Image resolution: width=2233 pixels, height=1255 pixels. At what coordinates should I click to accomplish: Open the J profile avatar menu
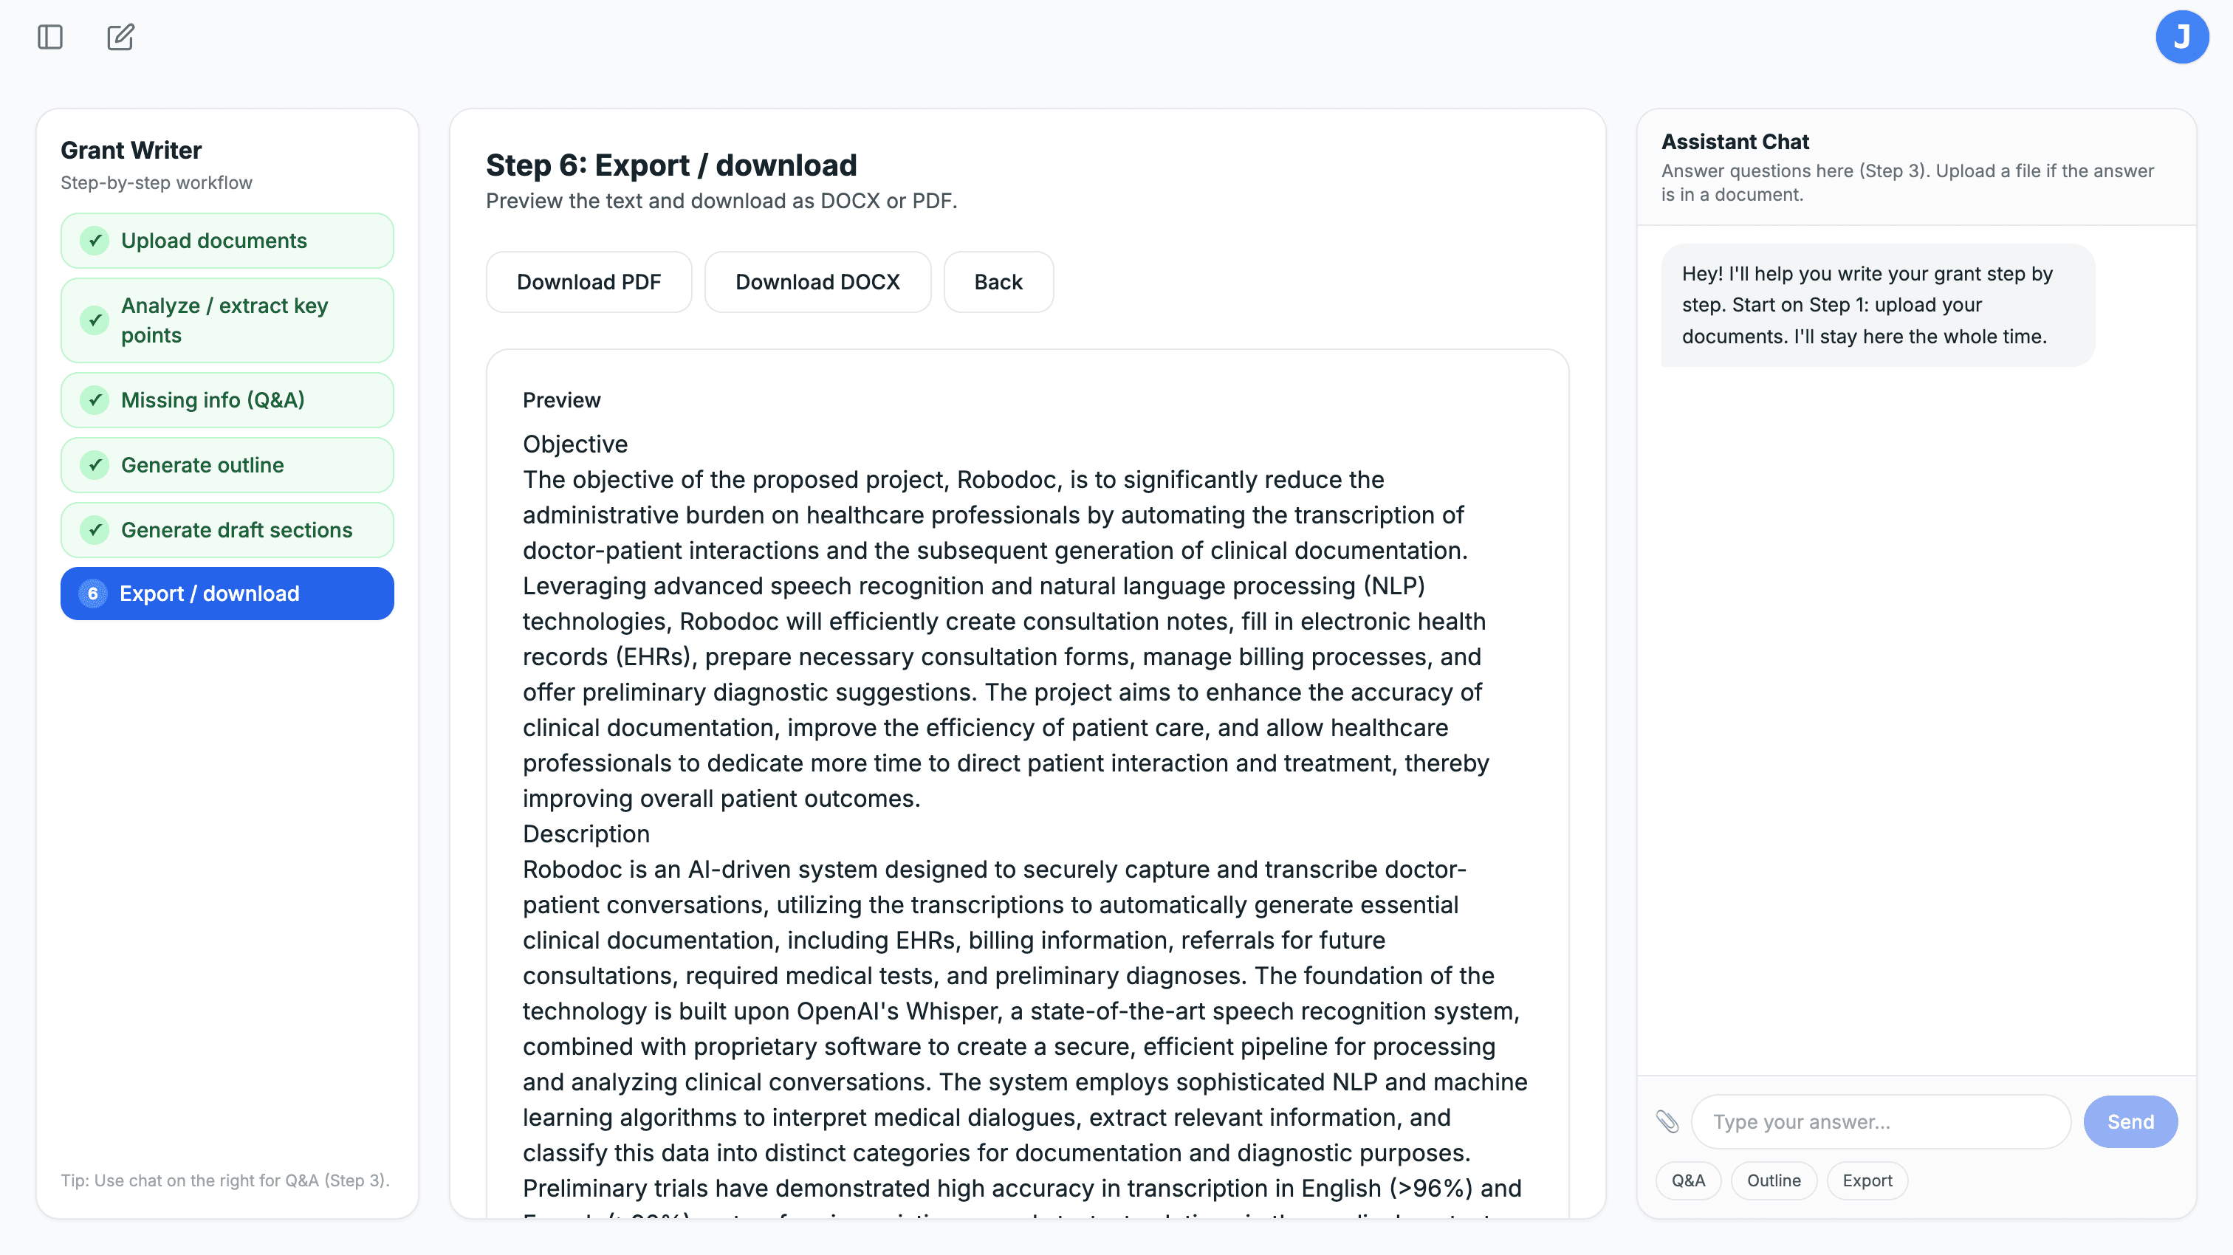tap(2183, 37)
